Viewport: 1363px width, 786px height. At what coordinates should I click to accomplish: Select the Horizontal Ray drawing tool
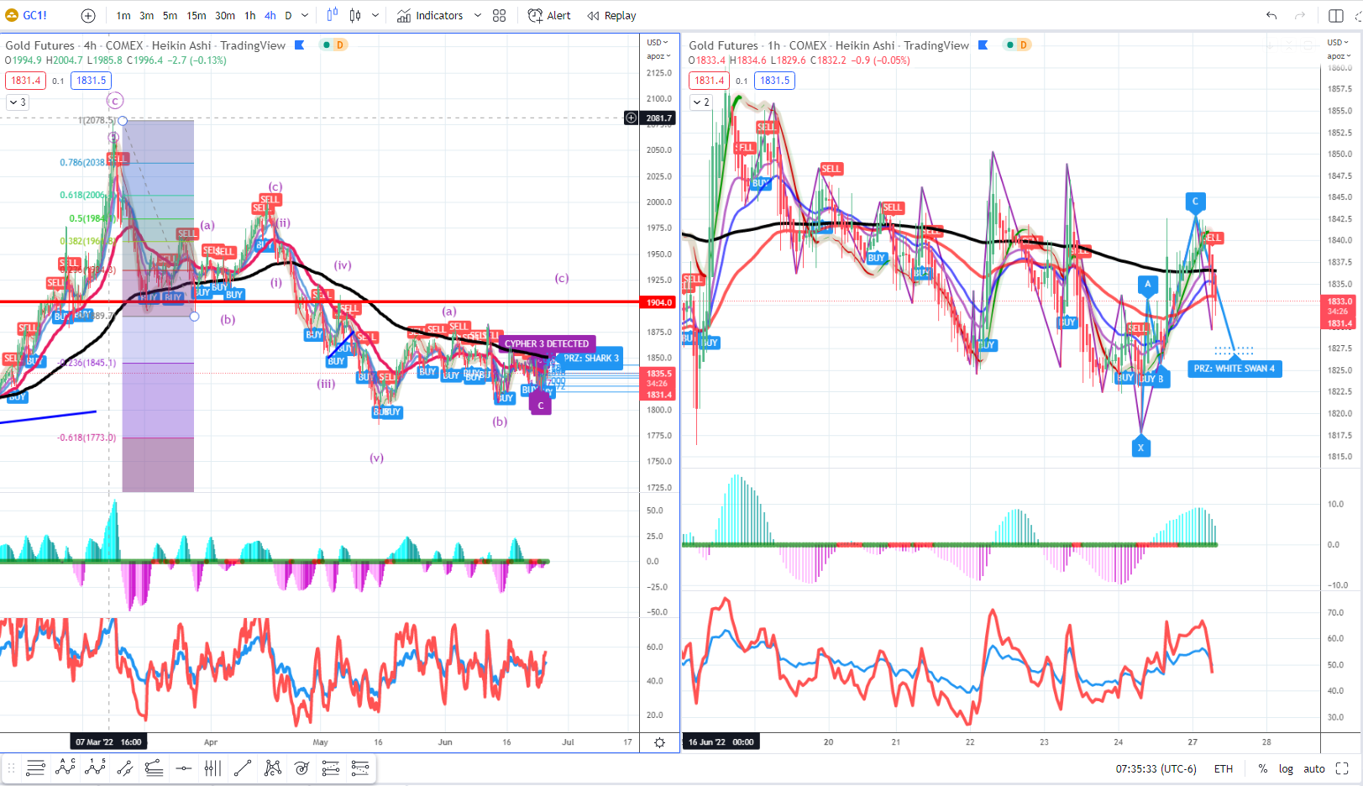(184, 768)
